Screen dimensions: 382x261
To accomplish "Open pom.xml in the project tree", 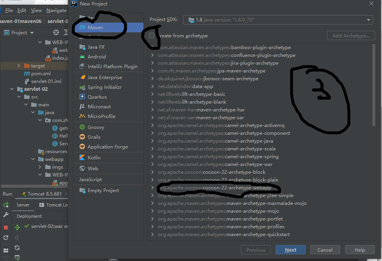I will tap(37, 74).
